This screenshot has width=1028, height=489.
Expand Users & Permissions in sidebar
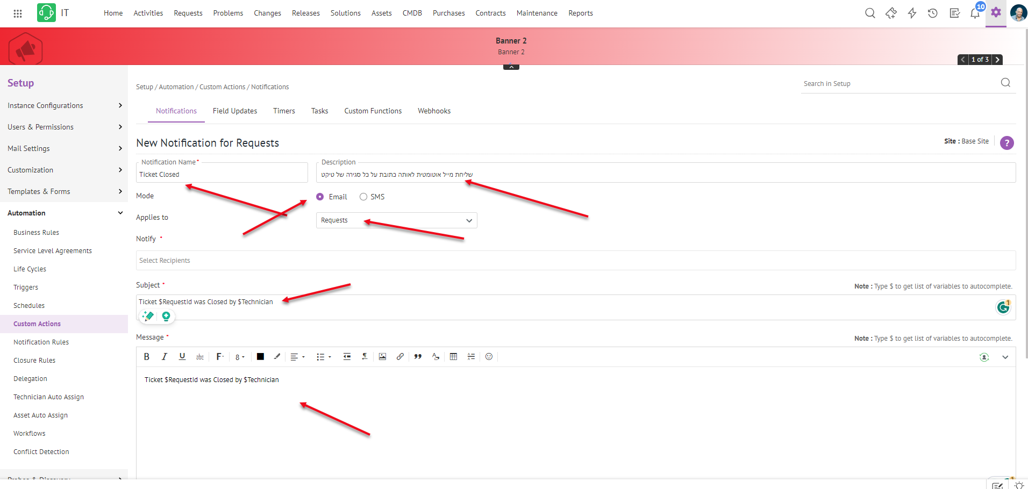[64, 127]
